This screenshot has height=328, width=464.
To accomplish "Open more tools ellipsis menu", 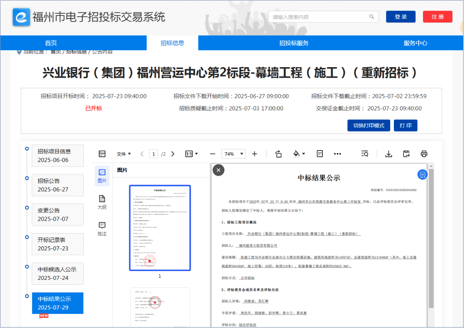I will click(x=337, y=154).
